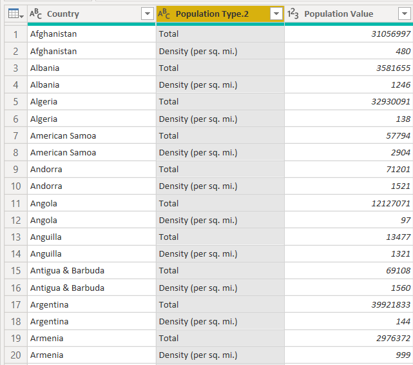Select row number 20
This screenshot has width=413, height=365.
(x=16, y=355)
